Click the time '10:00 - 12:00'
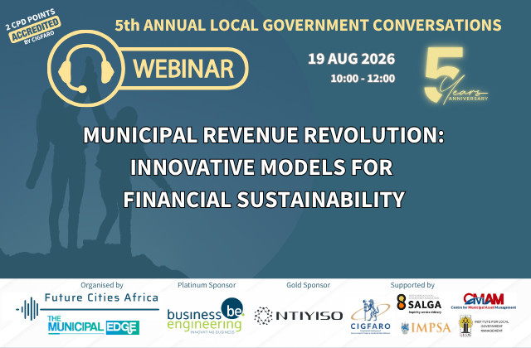Image resolution: width=531 pixels, height=348 pixels. point(363,79)
